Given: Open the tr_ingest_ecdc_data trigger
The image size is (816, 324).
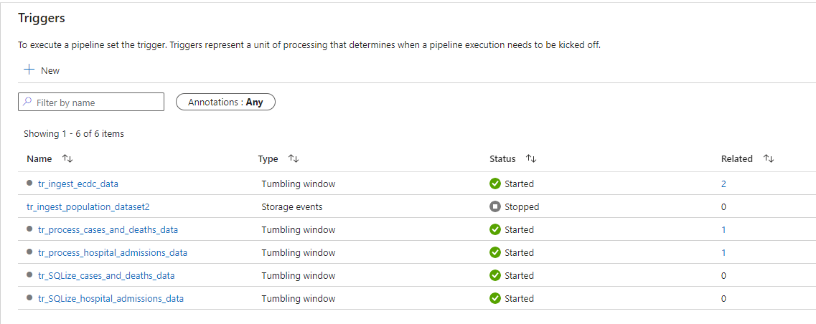Looking at the screenshot, I should (x=78, y=184).
